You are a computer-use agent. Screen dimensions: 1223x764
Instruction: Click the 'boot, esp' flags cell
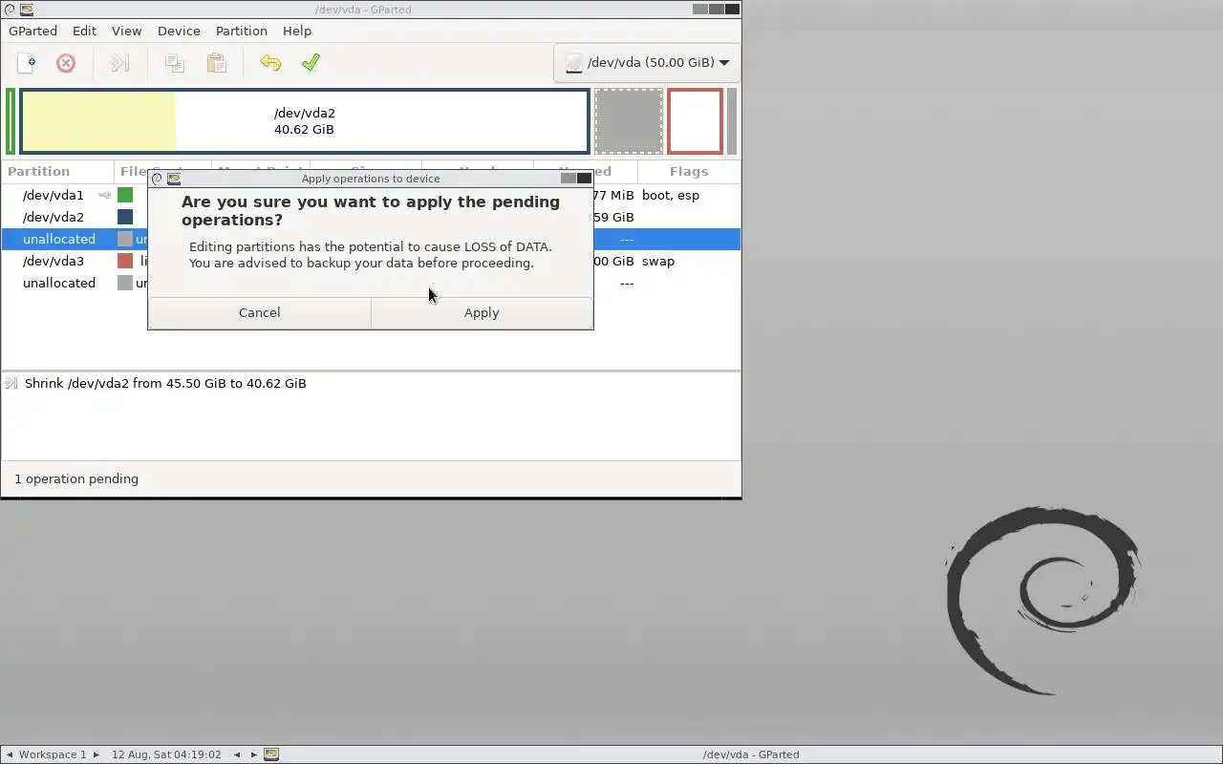671,195
